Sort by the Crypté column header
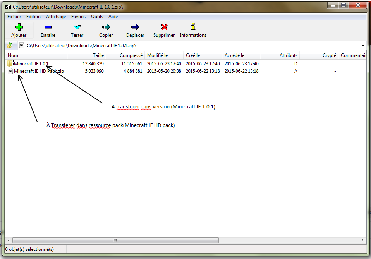The image size is (371, 259). click(319, 55)
